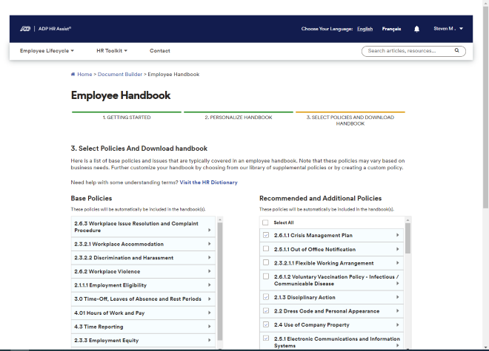Screen dimensions: 489x351
Task: Expand arrow for Crisis Management Plan
Action: [x=398, y=235]
